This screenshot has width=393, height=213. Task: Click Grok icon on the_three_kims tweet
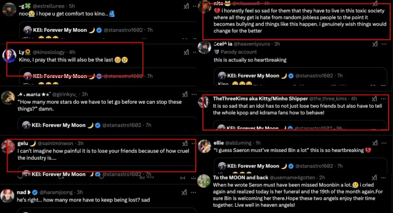(x=374, y=99)
